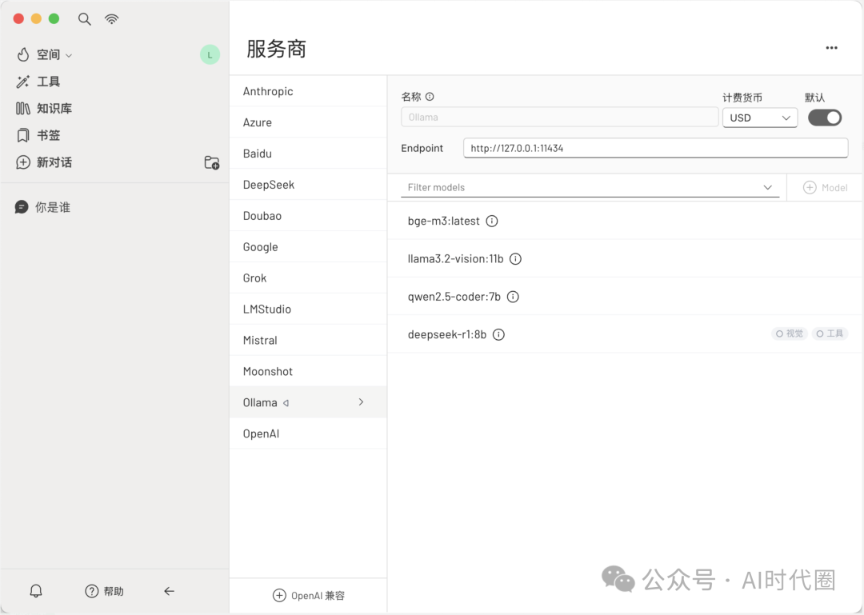The height and width of the screenshot is (615, 864).
Task: Select Azure provider
Action: coord(308,122)
